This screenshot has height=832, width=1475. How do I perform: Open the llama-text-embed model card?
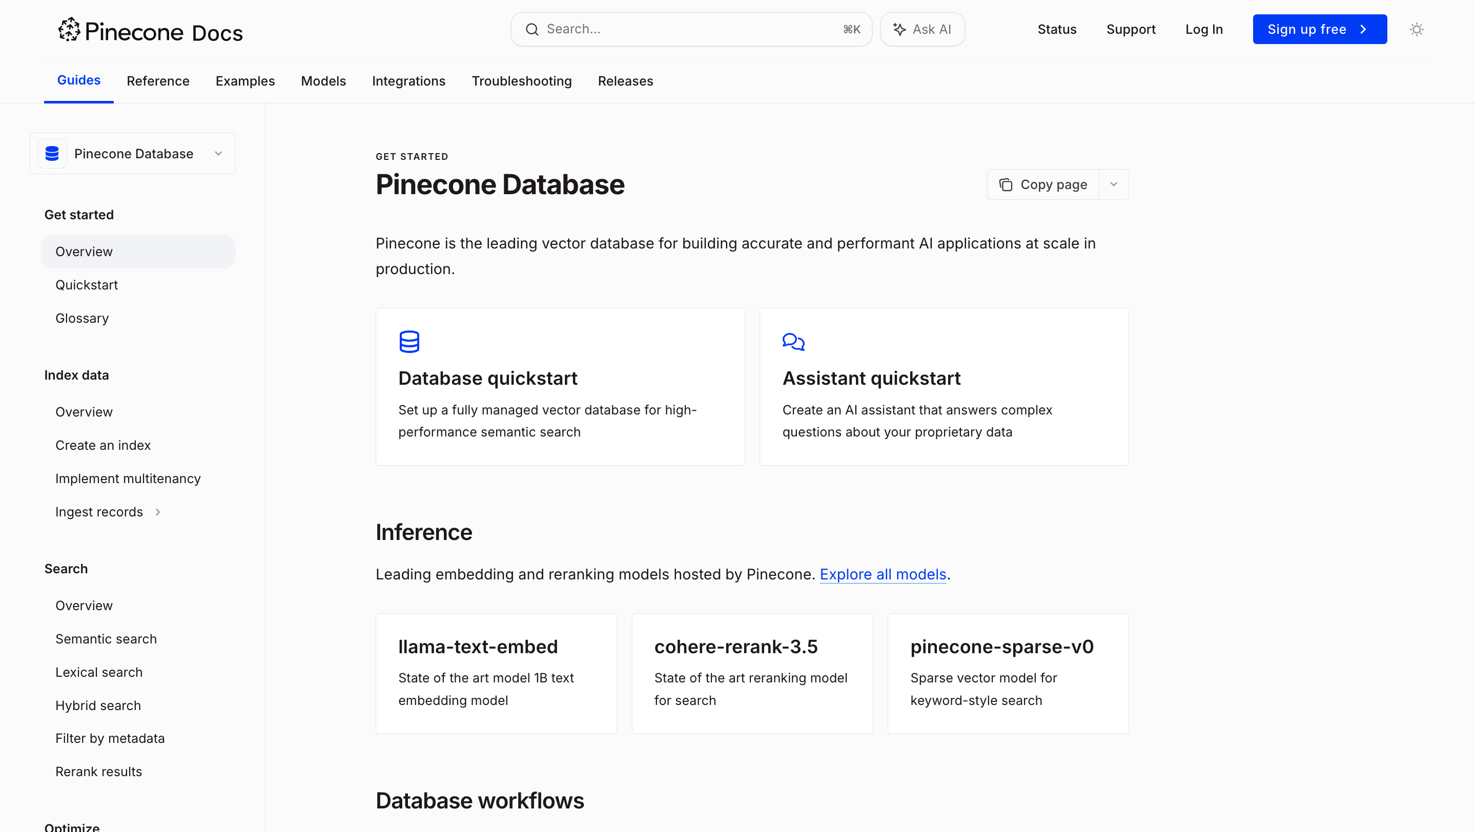coord(496,674)
